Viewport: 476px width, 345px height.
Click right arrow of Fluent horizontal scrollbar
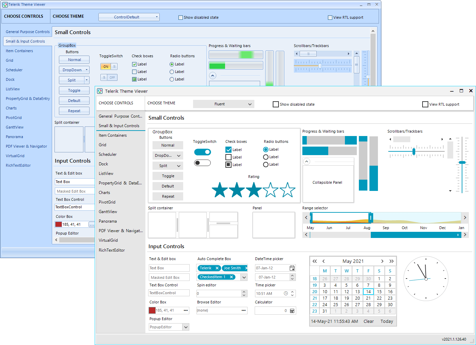click(x=442, y=139)
